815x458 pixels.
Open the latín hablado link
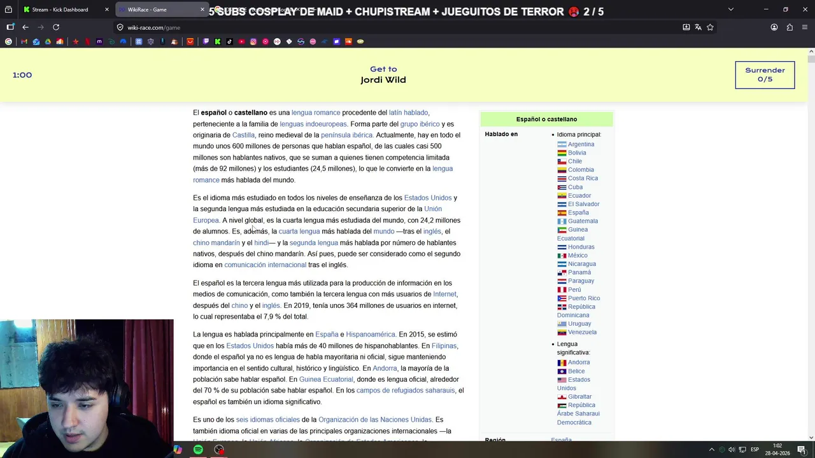[x=408, y=113]
